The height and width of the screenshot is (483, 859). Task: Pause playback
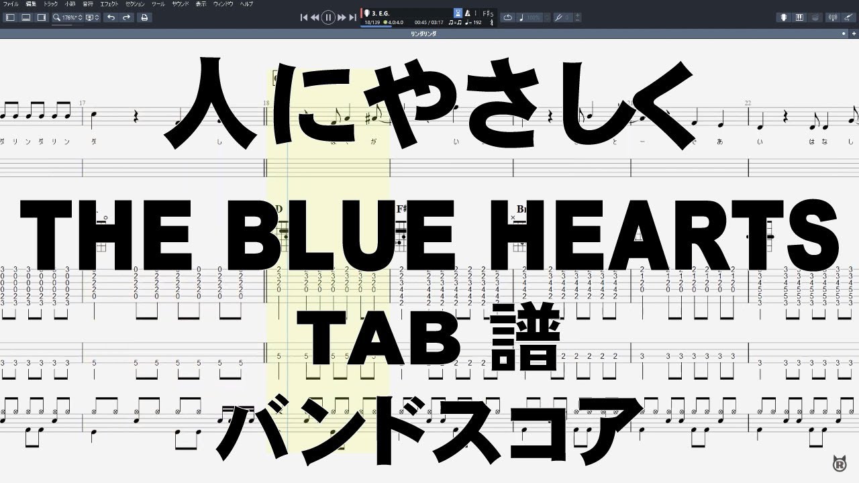point(328,17)
